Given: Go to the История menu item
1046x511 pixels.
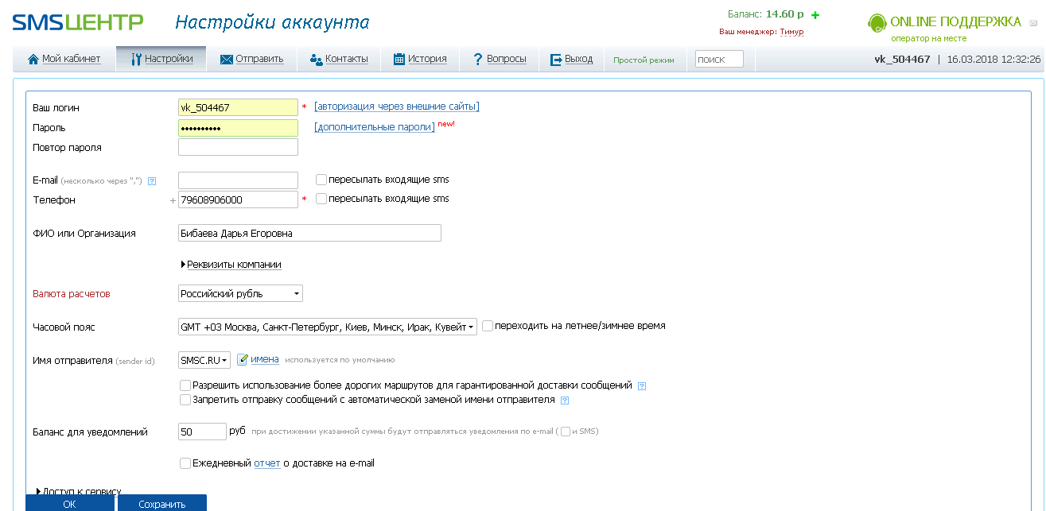Looking at the screenshot, I should click(x=420, y=59).
